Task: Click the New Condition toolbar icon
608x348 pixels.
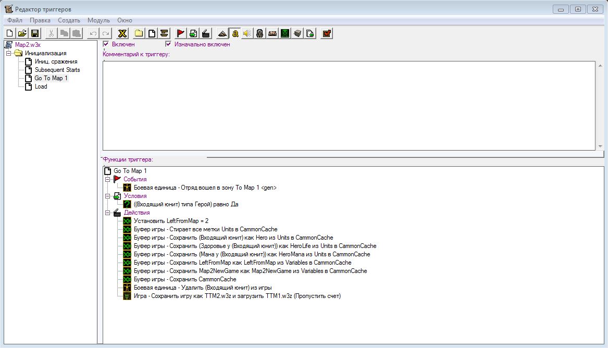Action: 193,33
